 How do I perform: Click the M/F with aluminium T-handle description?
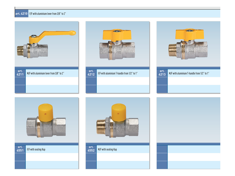coord(189,73)
